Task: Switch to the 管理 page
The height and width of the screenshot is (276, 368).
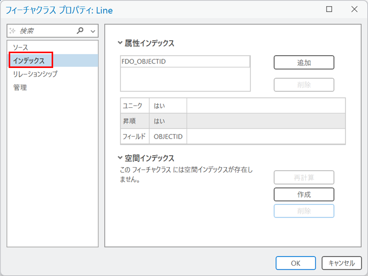Action: pyautogui.click(x=20, y=87)
